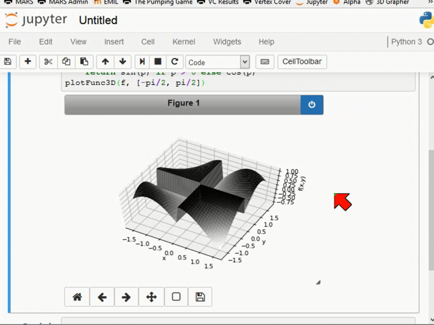Move selected cell down
The image size is (434, 325).
(x=122, y=61)
